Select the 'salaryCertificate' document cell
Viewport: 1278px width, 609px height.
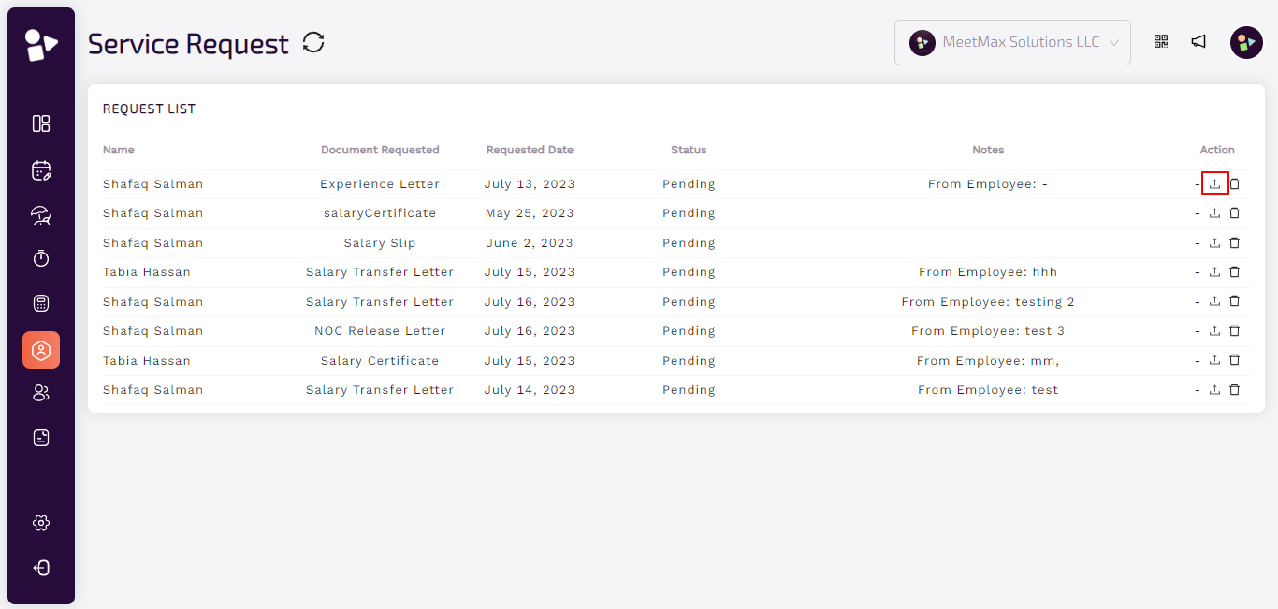click(380, 213)
